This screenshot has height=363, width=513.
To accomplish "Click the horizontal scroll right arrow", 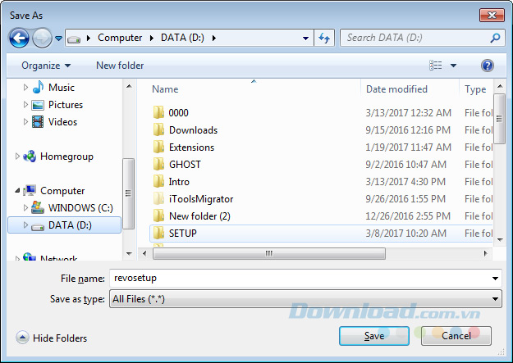I will [x=485, y=253].
